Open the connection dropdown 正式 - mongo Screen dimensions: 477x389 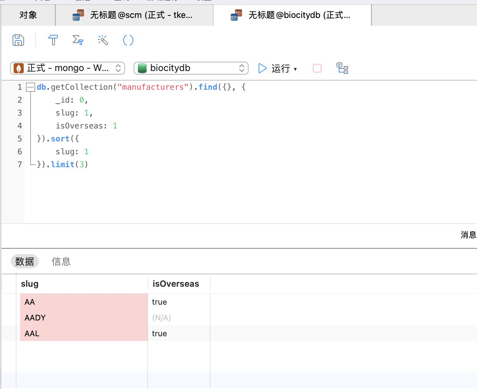68,68
